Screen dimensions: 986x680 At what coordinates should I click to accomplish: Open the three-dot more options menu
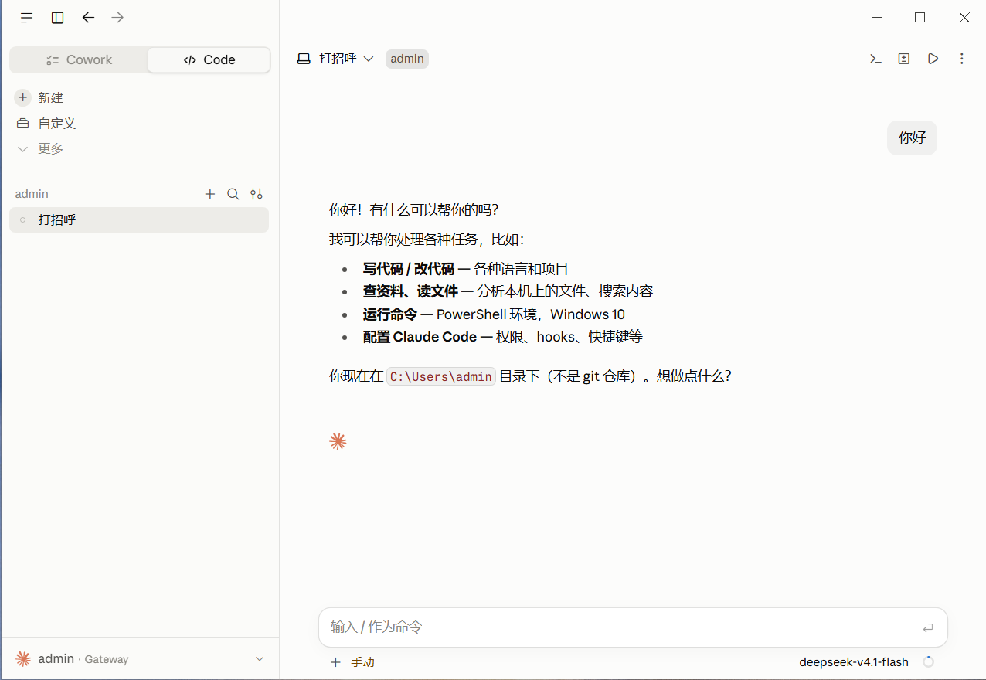tap(962, 59)
